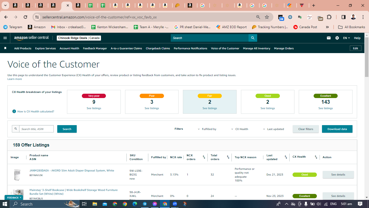Close the FEEDBACK widget

(x=21, y=197)
